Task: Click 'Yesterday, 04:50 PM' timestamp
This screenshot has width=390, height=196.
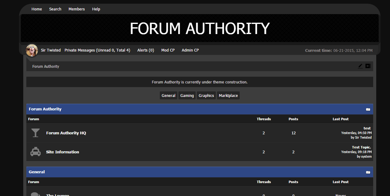Action: (357, 133)
